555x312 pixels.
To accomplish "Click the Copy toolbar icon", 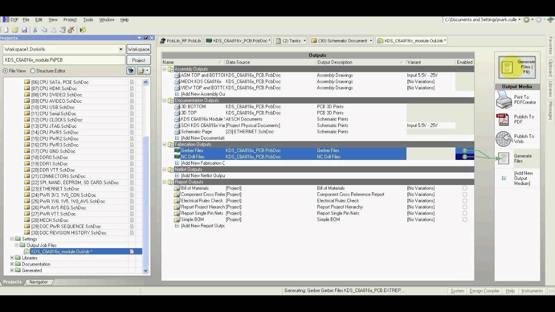I will pos(44,30).
